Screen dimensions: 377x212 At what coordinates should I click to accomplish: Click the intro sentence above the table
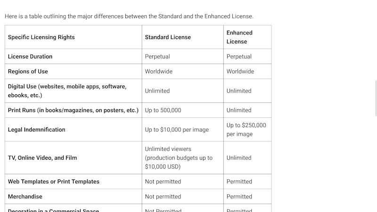pyautogui.click(x=129, y=16)
